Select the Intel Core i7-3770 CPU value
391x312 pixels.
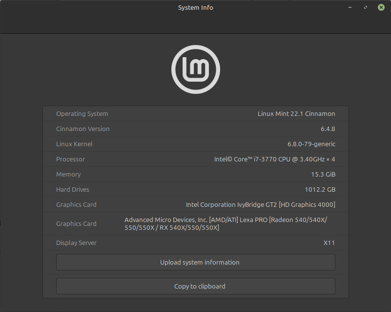pos(274,159)
